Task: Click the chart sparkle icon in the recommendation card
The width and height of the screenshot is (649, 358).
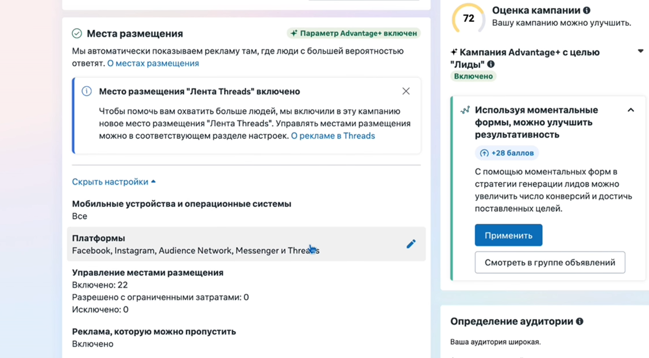Action: (x=465, y=110)
